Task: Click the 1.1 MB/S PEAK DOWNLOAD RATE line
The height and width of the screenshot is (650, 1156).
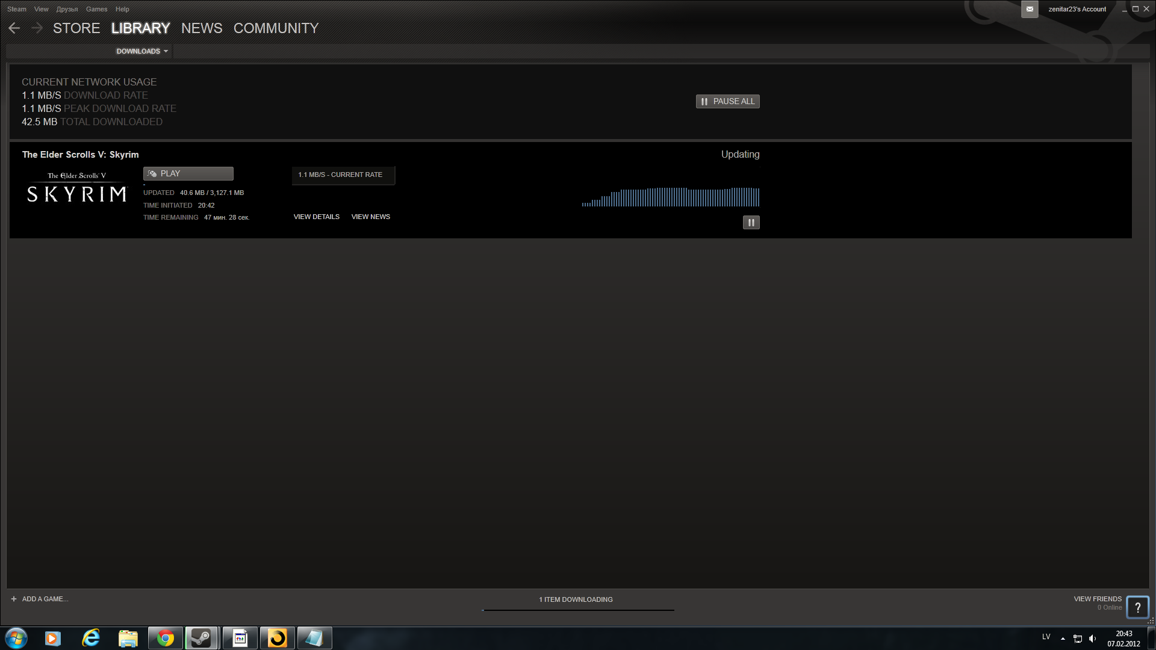Action: tap(99, 109)
